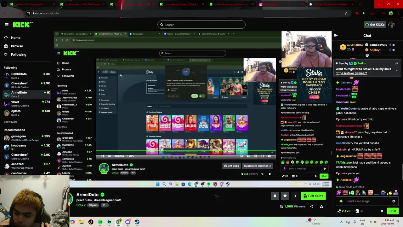The image size is (403, 227).
Task: Open GabbiDoto channel in Following list
Action: point(27,76)
